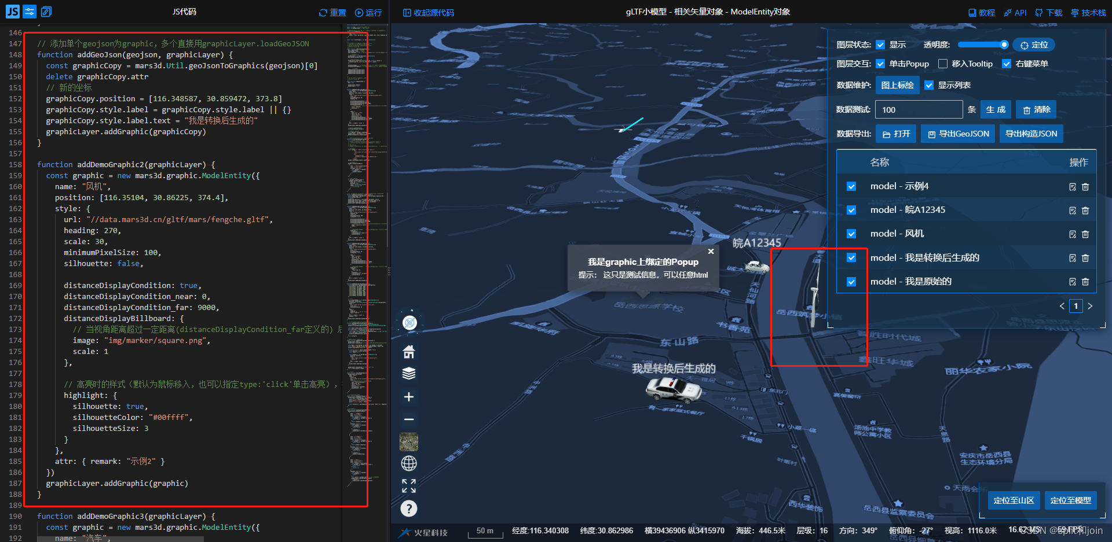This screenshot has width=1112, height=542.
Task: Click the 定位至山区 button
Action: [1014, 500]
